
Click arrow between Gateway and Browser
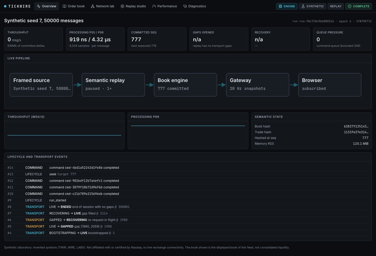point(294,85)
